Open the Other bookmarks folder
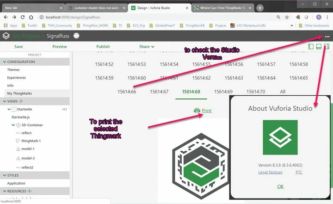Screen dimensions: 333x204 tap(314, 25)
